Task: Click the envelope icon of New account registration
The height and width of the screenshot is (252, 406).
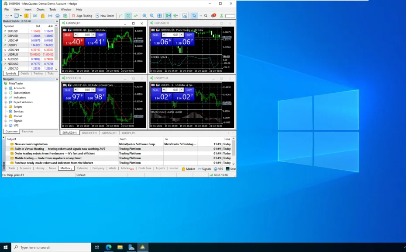Action: (12, 144)
